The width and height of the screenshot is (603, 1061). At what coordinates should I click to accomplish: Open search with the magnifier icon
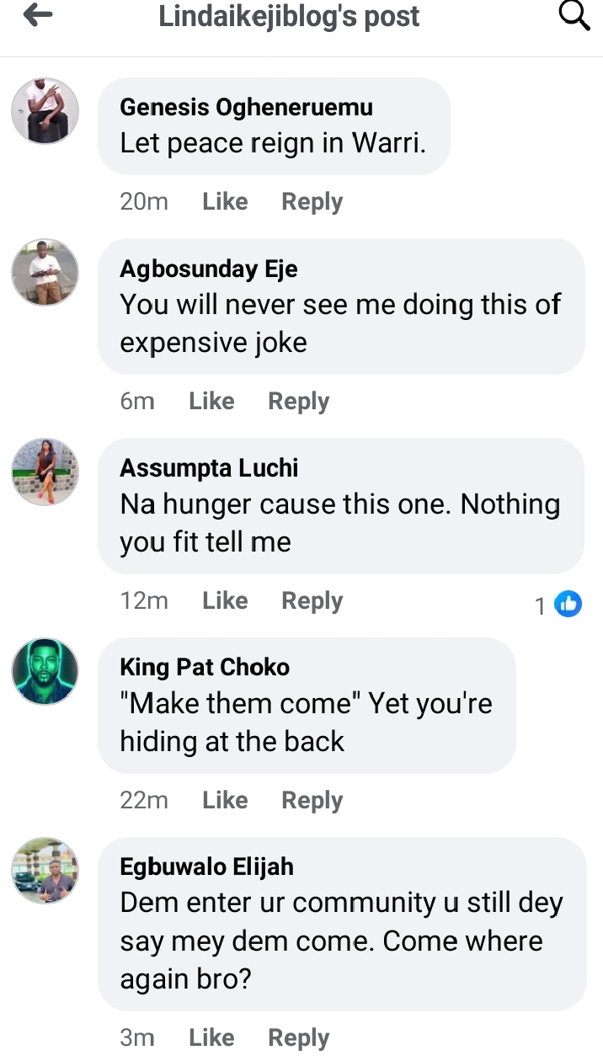tap(574, 15)
